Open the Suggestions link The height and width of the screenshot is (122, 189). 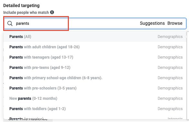click(x=152, y=23)
